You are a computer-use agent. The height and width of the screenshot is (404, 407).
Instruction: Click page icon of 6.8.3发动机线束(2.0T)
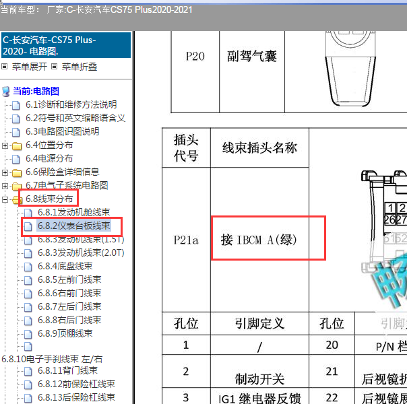pos(28,254)
